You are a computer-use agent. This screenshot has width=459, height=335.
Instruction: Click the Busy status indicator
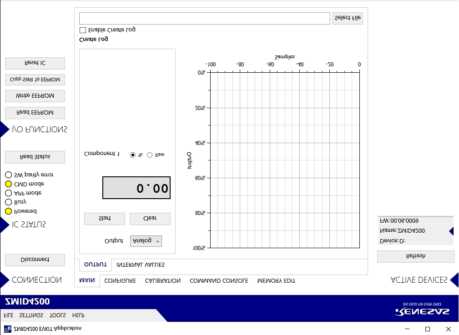(8, 201)
